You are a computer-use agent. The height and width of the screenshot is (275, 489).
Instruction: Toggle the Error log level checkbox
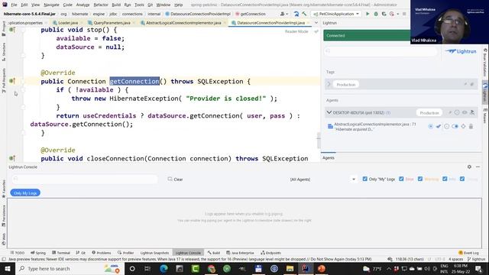(x=401, y=179)
